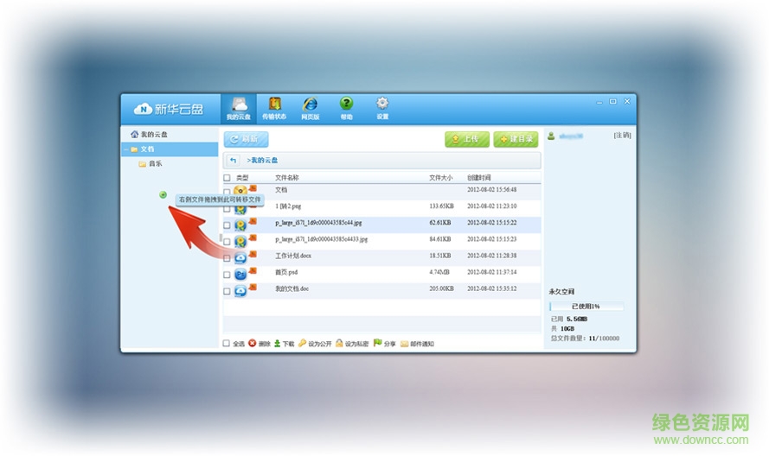Click the back arrow in path bar
The height and width of the screenshot is (456, 769).
[x=233, y=160]
